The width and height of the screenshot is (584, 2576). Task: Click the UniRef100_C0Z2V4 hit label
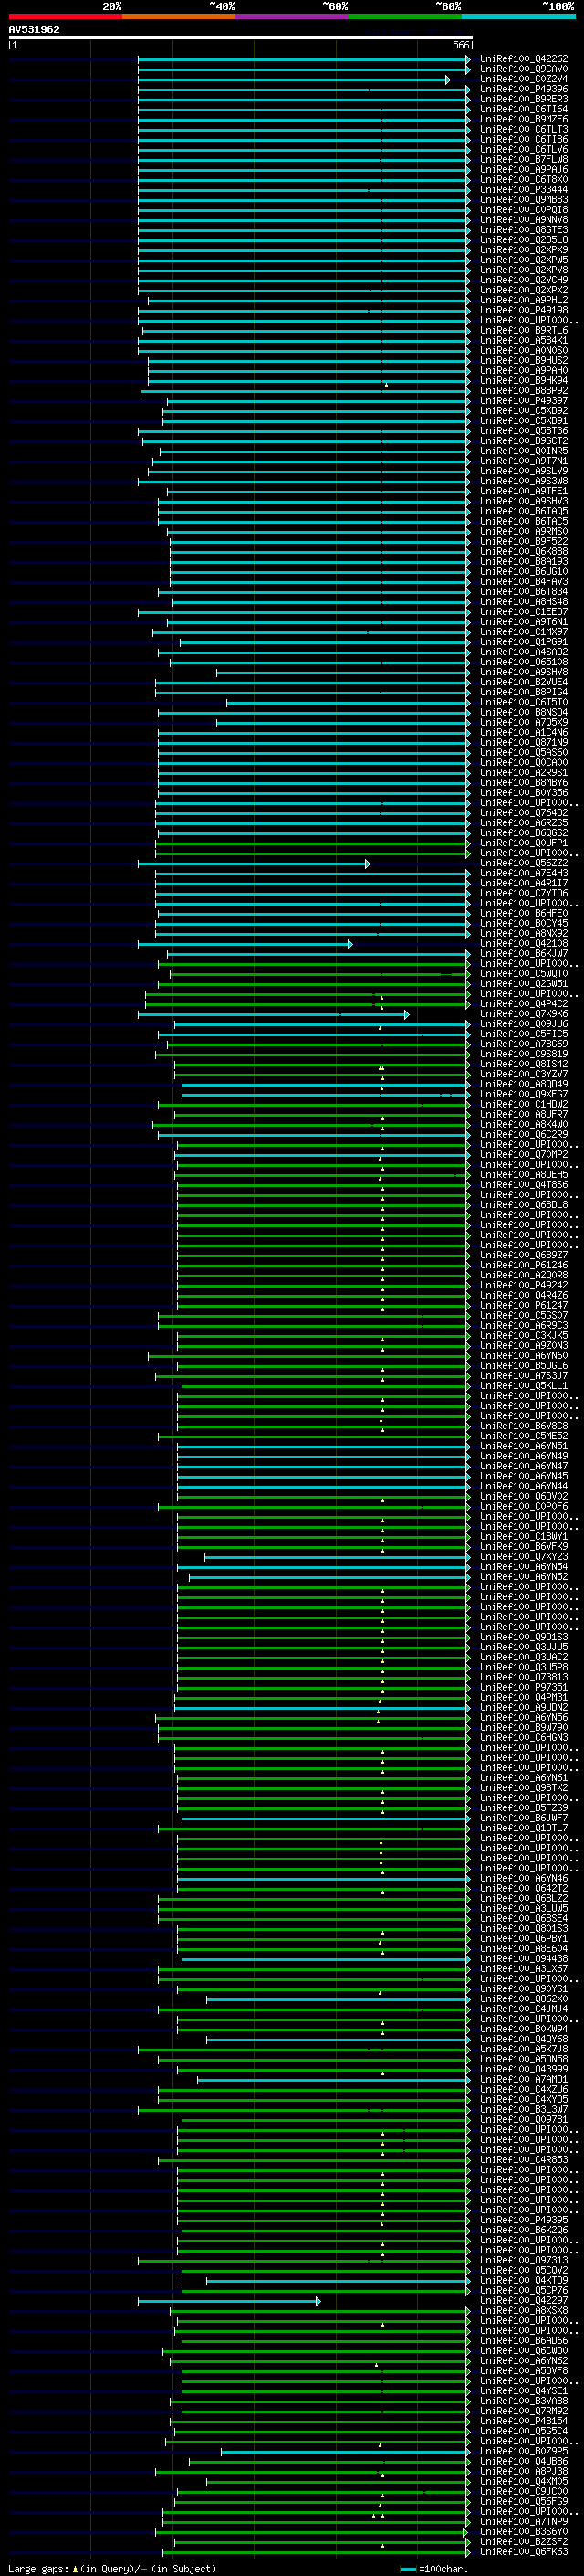click(x=524, y=80)
